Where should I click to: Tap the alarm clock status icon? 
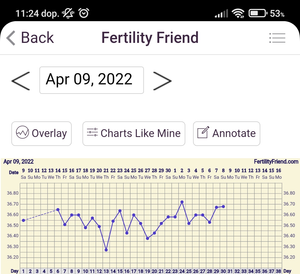coord(84,13)
